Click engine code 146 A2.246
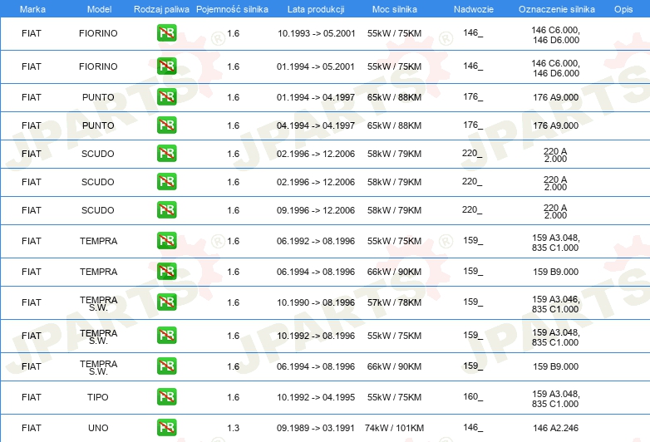The image size is (650, 442). [555, 429]
